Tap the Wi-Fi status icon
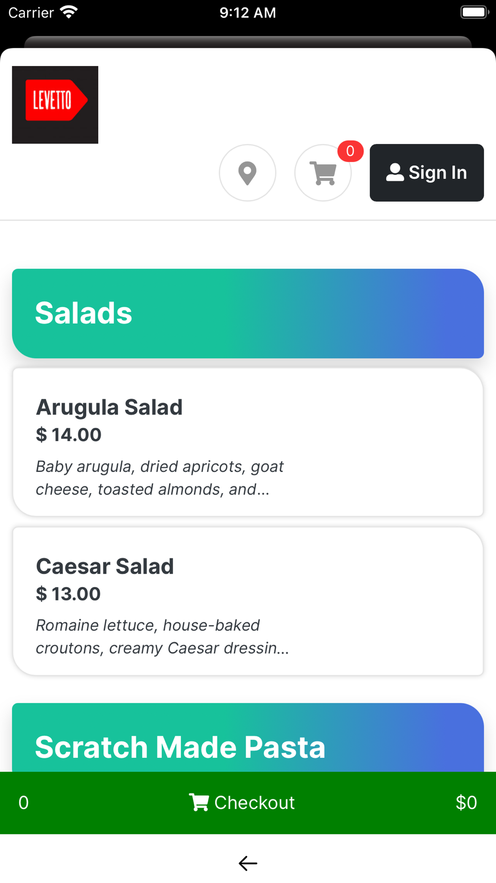The width and height of the screenshot is (496, 883). [x=69, y=12]
